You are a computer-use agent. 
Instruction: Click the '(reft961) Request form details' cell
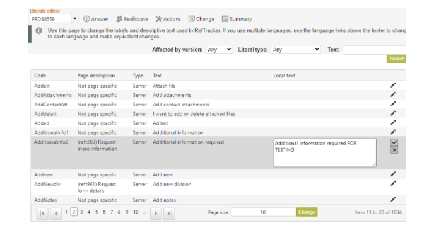pyautogui.click(x=97, y=187)
